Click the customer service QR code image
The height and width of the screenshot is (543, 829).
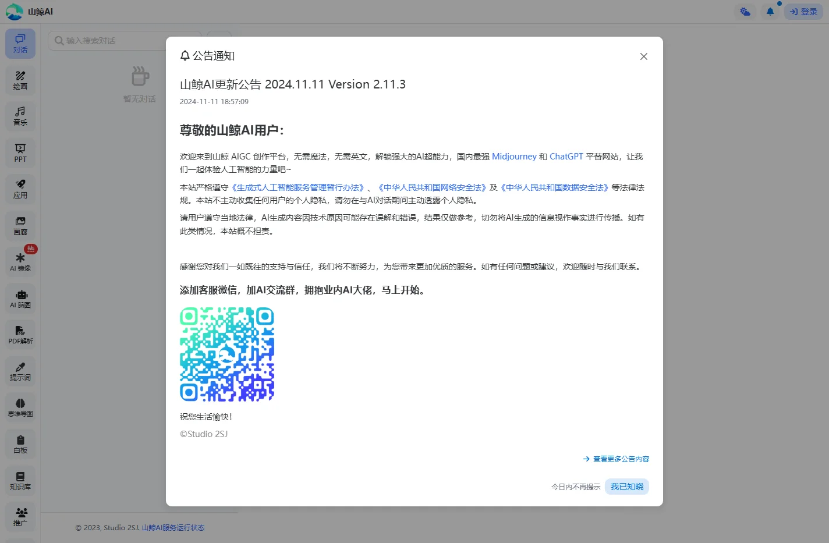227,354
